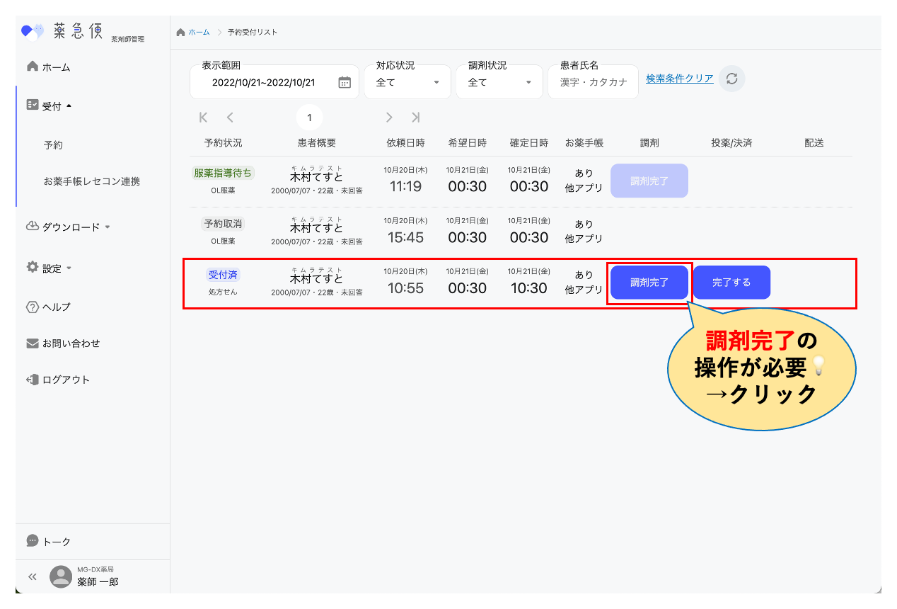Click the ヘルプ question mark icon
The width and height of the screenshot is (897, 609).
(x=33, y=307)
